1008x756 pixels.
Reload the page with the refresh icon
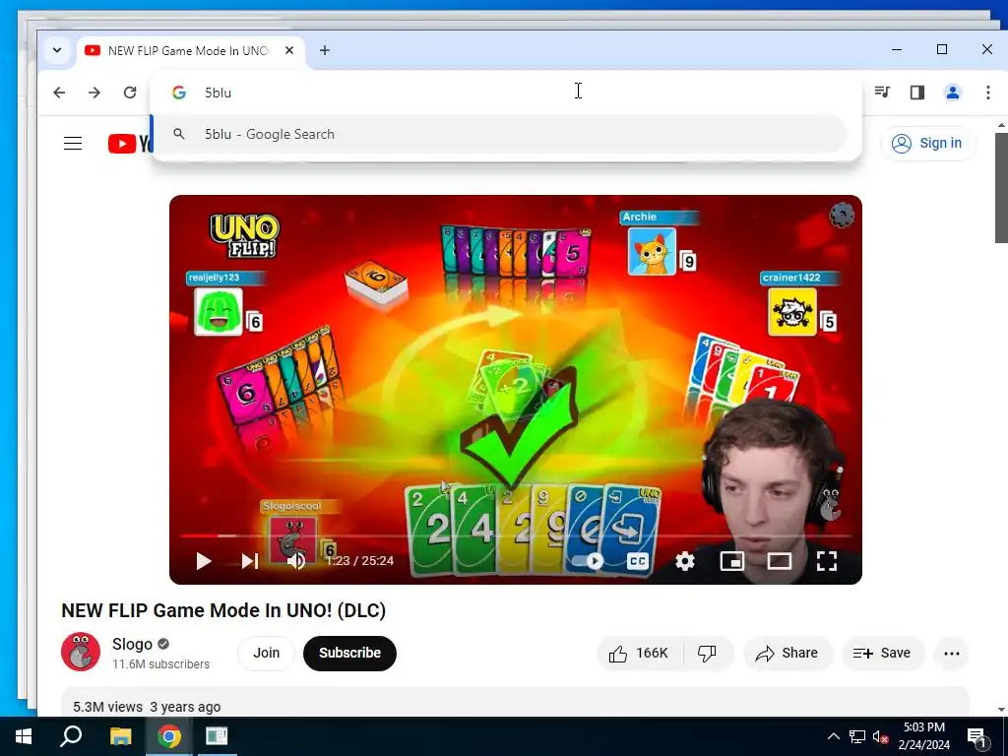point(130,93)
